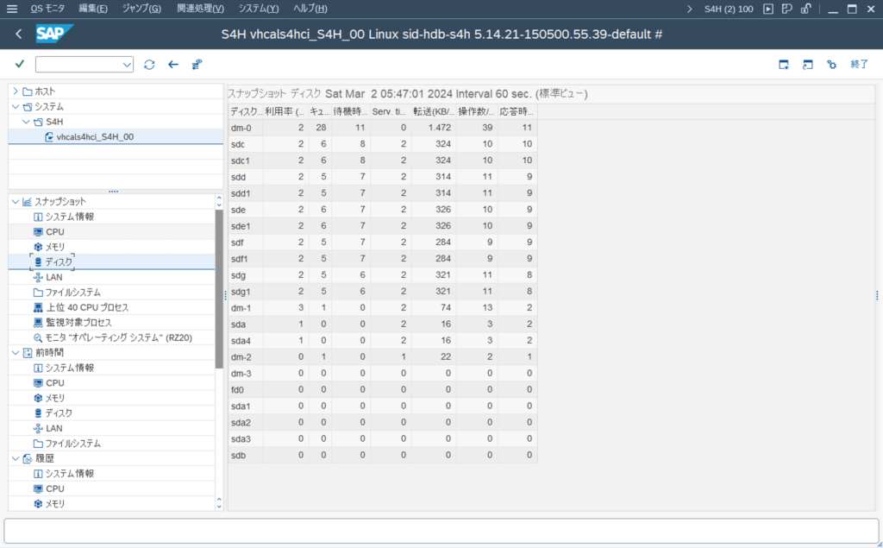The height and width of the screenshot is (548, 883).
Task: Open the システム(Y) menu
Action: pos(259,9)
